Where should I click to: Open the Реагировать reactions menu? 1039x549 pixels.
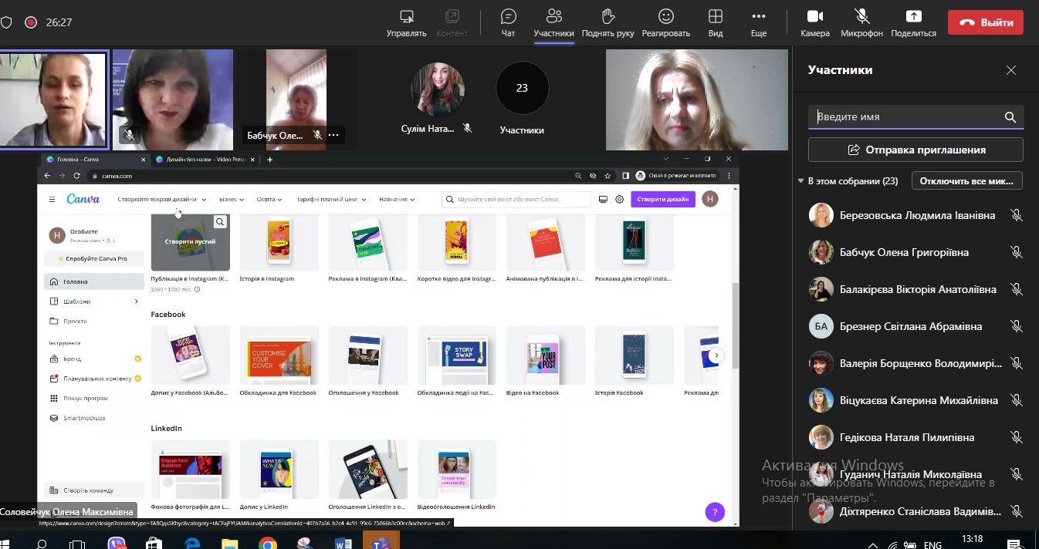(665, 22)
